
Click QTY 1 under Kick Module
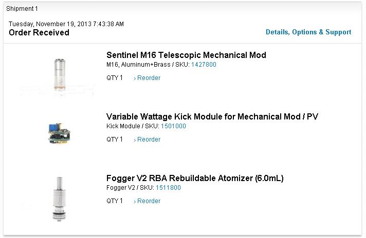[x=114, y=139]
